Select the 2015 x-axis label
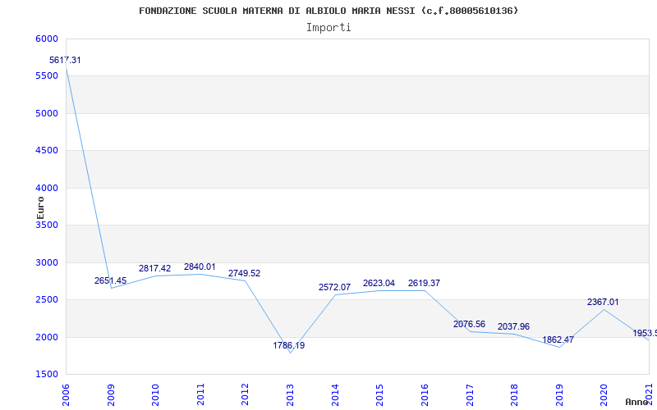The width and height of the screenshot is (657, 410). tap(380, 395)
